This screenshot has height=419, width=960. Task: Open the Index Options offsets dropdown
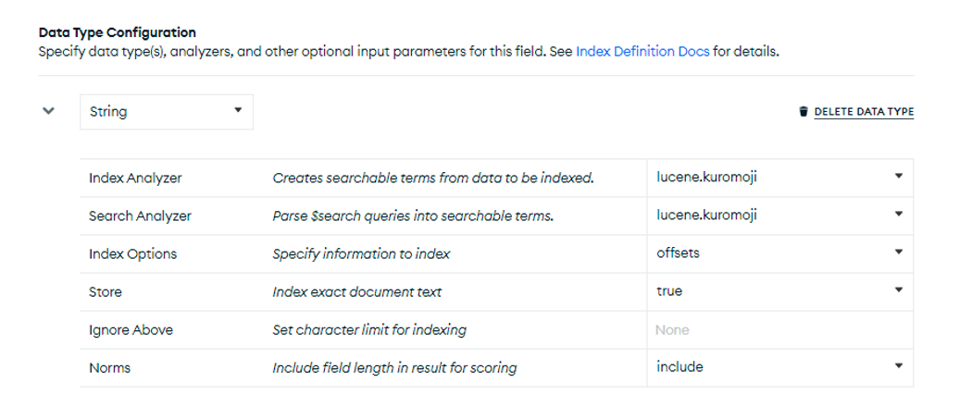(780, 253)
